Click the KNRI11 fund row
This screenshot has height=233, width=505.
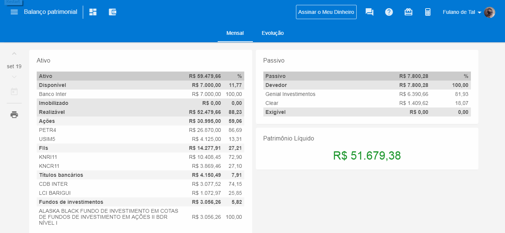(140, 157)
